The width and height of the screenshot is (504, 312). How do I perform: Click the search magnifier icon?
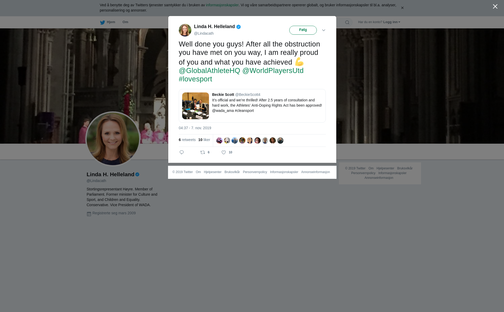(347, 22)
